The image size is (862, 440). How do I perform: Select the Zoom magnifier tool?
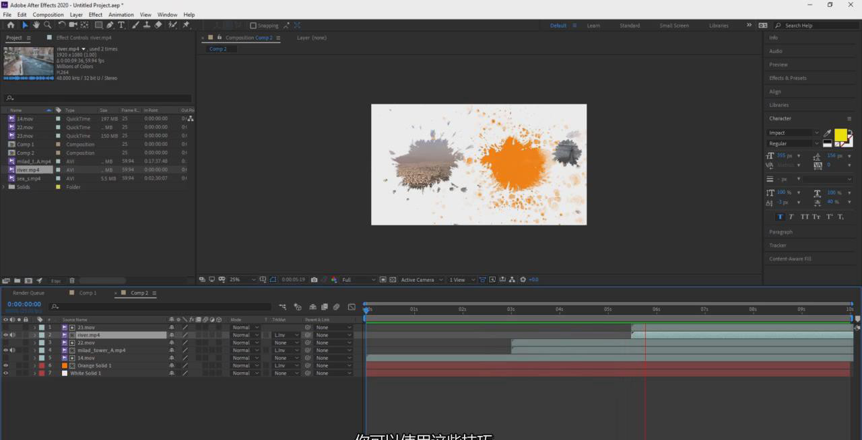point(47,25)
